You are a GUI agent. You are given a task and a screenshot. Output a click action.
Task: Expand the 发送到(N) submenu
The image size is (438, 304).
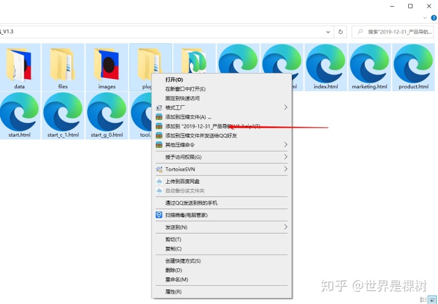coord(222,227)
